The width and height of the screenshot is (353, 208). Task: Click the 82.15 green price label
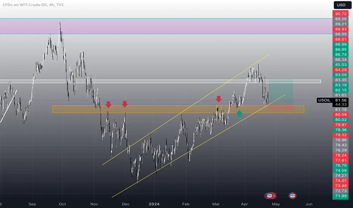(x=341, y=90)
